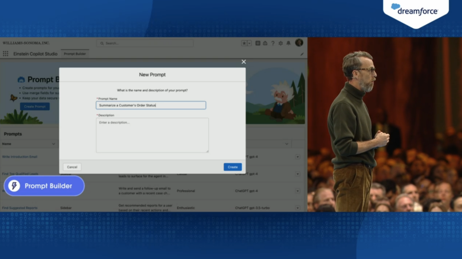Click the Create button in dialog
The height and width of the screenshot is (259, 462).
pyautogui.click(x=233, y=167)
